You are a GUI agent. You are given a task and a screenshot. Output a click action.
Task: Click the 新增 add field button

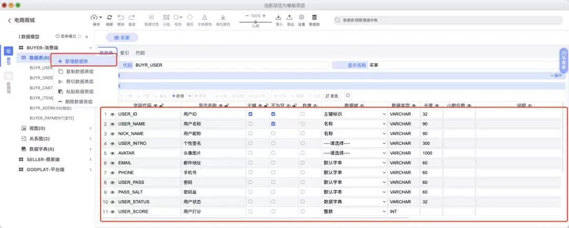click(178, 96)
